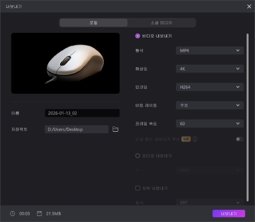Click the mouse preview thumbnail

[65, 63]
